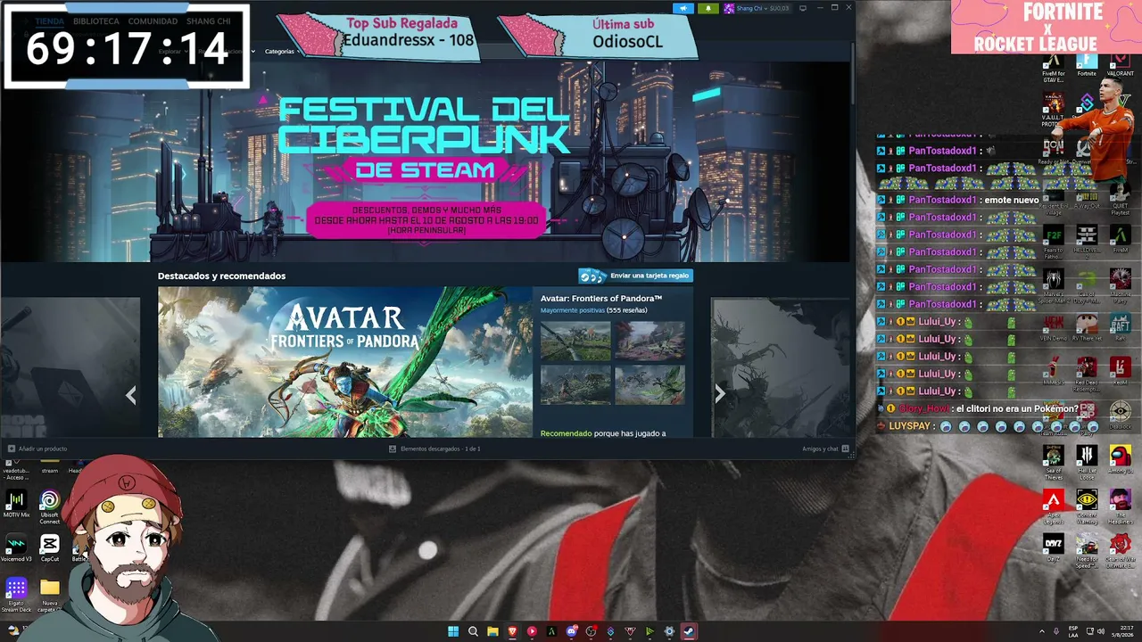Launch the VALORANT desktop shortcut
The image size is (1142, 642).
pos(1121,65)
